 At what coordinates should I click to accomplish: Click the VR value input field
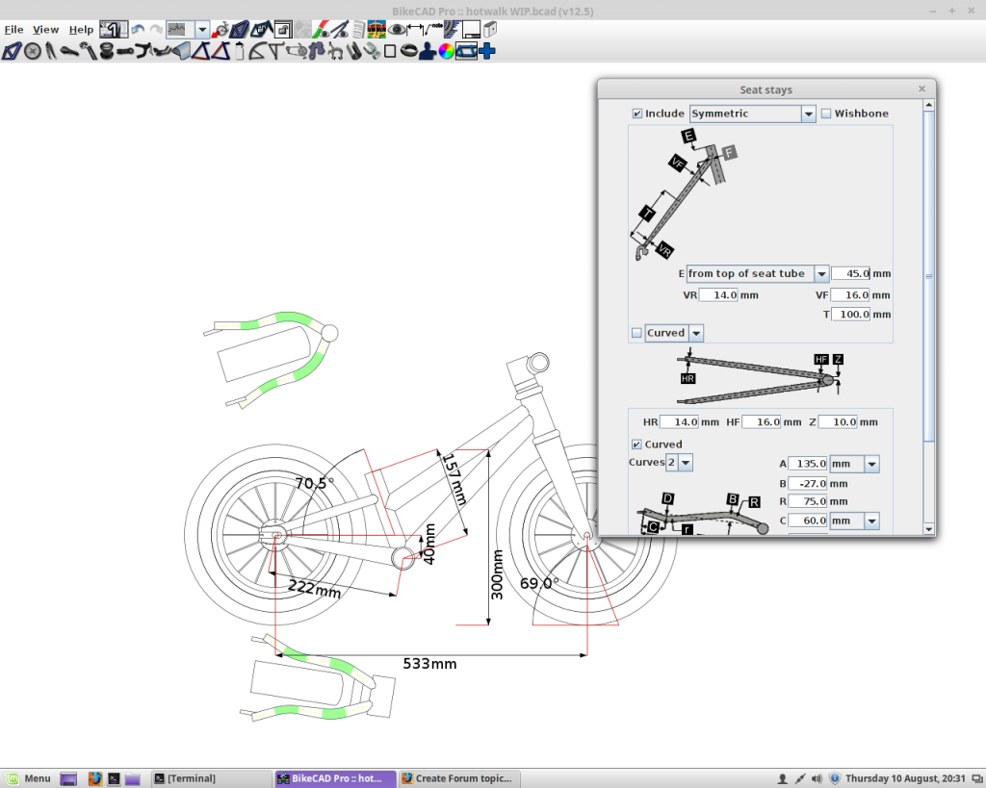point(719,295)
